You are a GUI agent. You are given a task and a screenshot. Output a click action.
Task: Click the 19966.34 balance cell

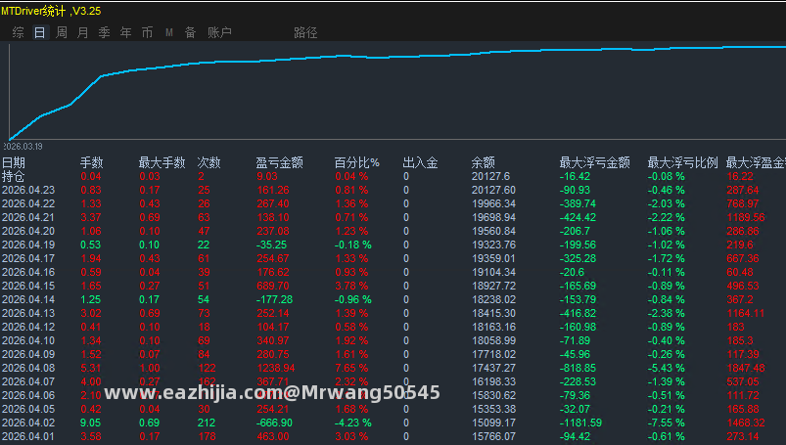tap(493, 203)
